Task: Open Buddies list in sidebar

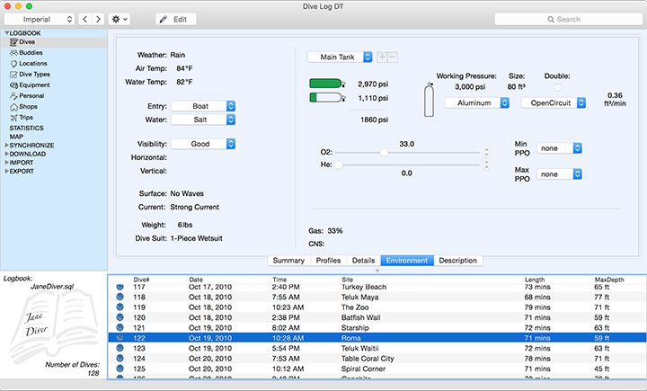Action: 31,53
